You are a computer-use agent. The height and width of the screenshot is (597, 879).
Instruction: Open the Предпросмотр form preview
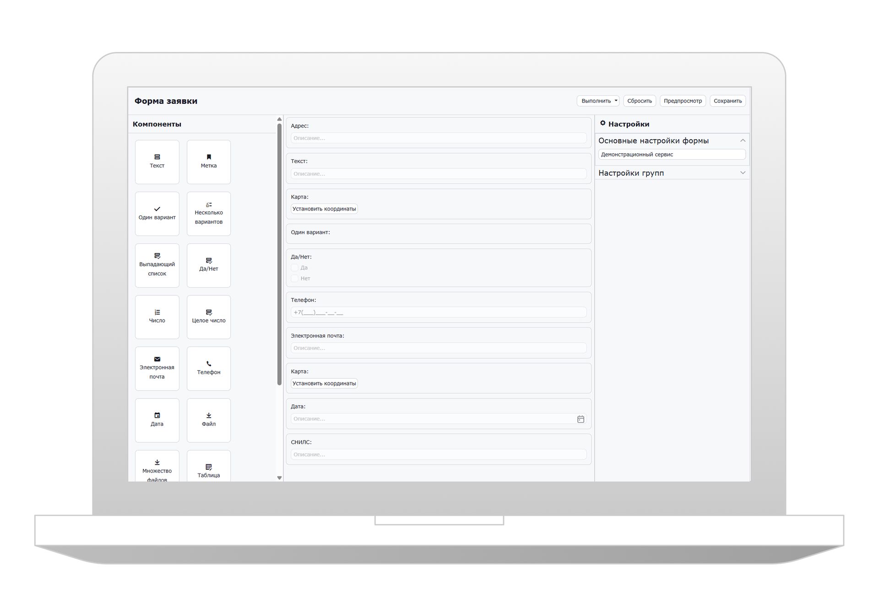(683, 101)
